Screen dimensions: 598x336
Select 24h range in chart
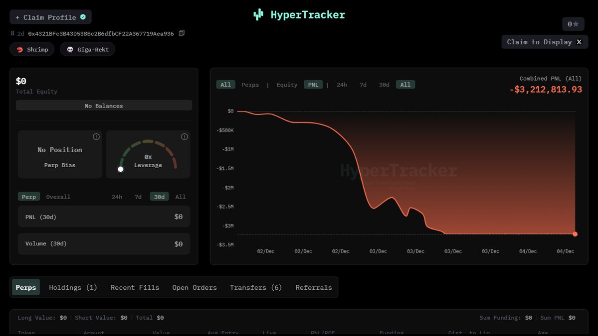click(342, 85)
